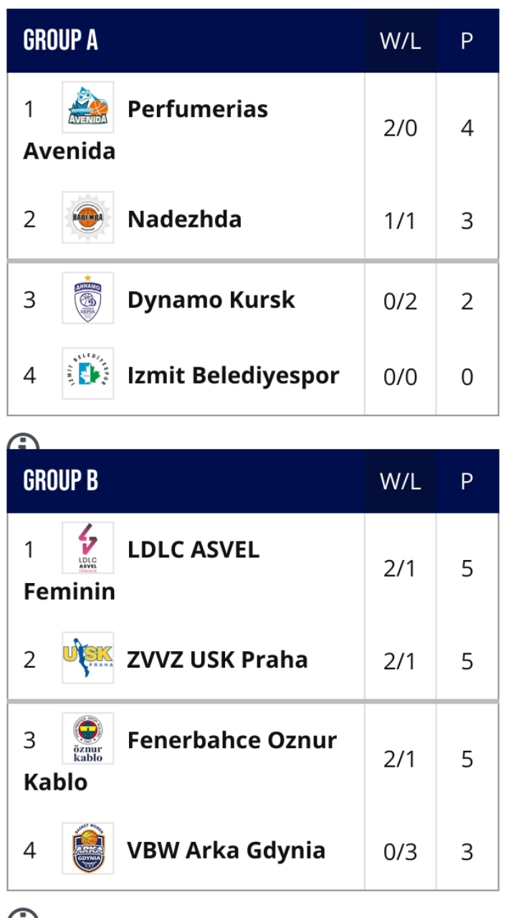Click the Fenerbahce Oznur Kablo logo

point(87,739)
